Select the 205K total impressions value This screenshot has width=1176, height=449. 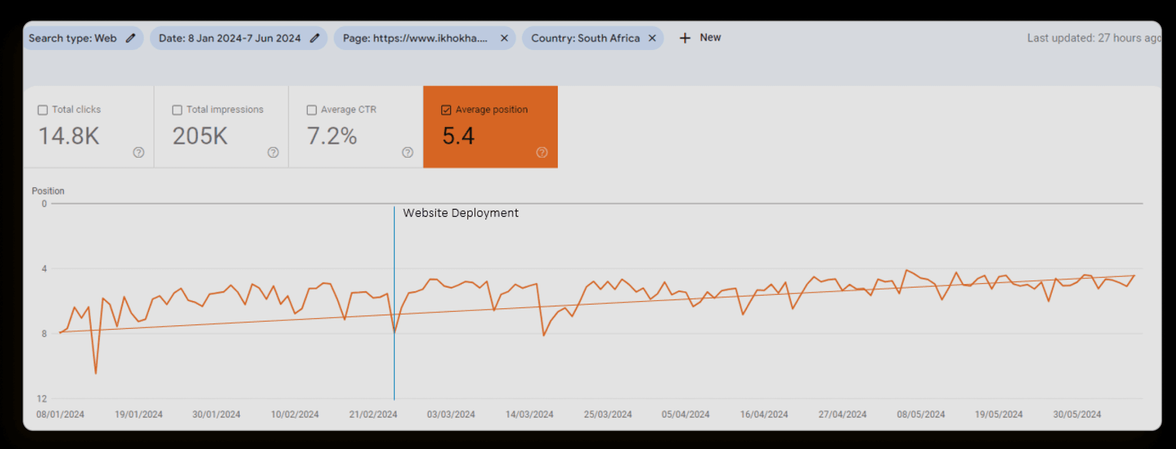(200, 136)
